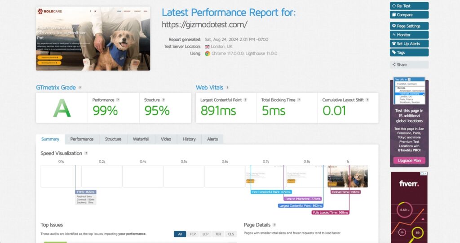Click the 95% Structure score
Viewport: 460px width, 243px height.
click(x=157, y=111)
